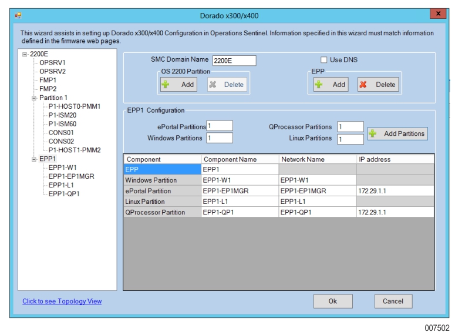The image size is (455, 335).
Task: Click the application icon in the title bar
Action: (18, 15)
